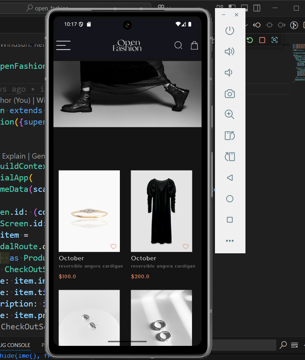Click search icon in panel toolbar
This screenshot has height=360, width=305.
click(283, 345)
